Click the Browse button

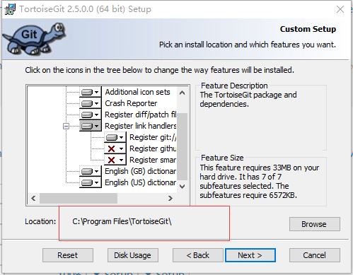pyautogui.click(x=315, y=224)
